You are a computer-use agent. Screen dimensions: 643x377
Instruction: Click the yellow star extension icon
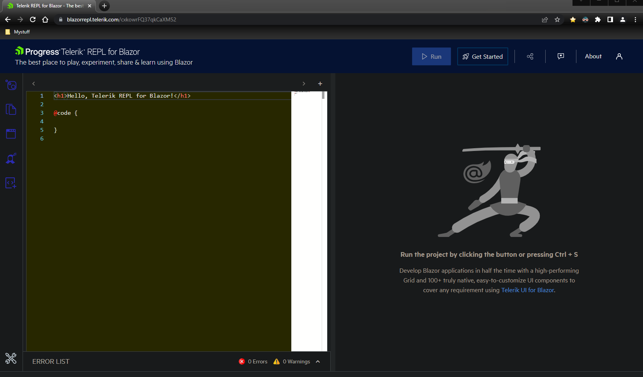pyautogui.click(x=573, y=19)
